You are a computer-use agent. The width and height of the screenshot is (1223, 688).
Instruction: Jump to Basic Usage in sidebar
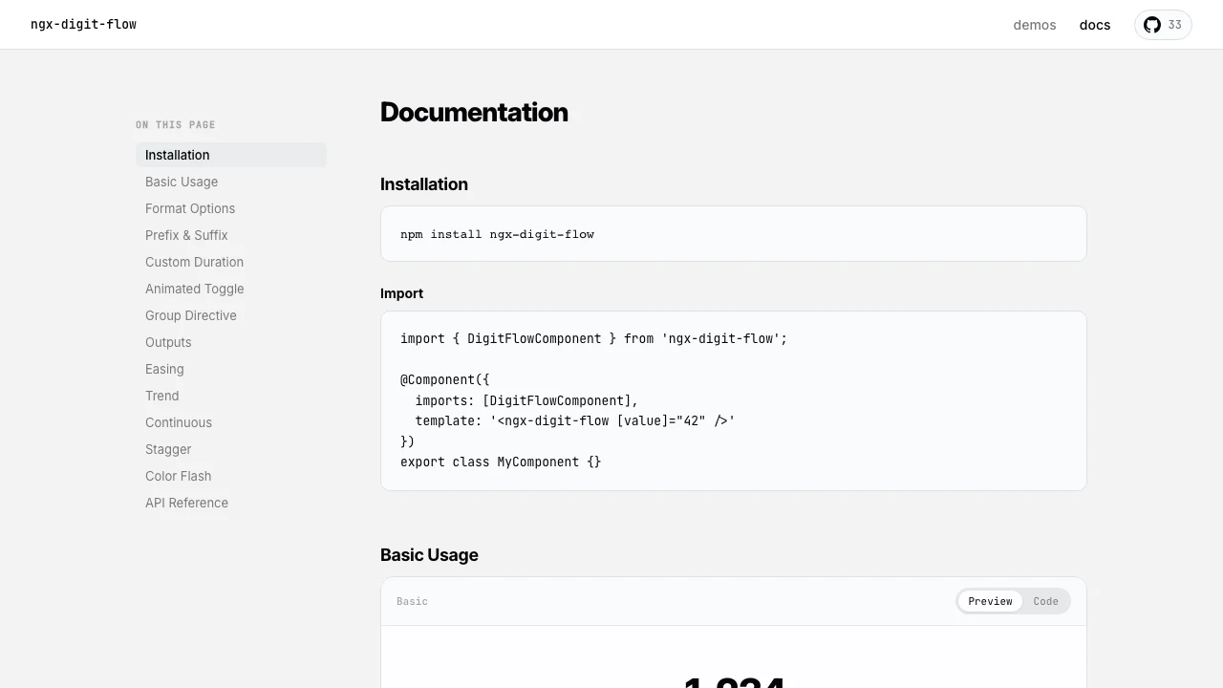[x=231, y=182]
